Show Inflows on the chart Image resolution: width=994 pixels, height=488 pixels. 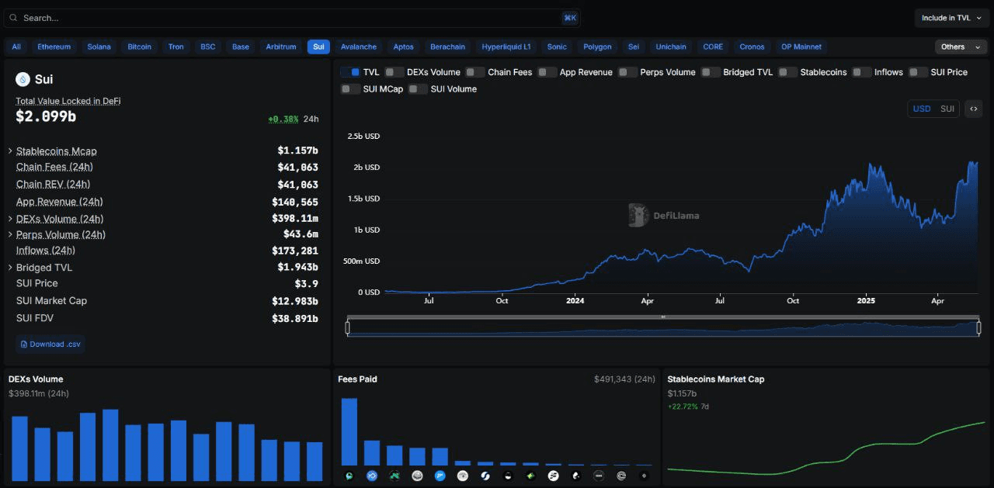click(x=862, y=72)
